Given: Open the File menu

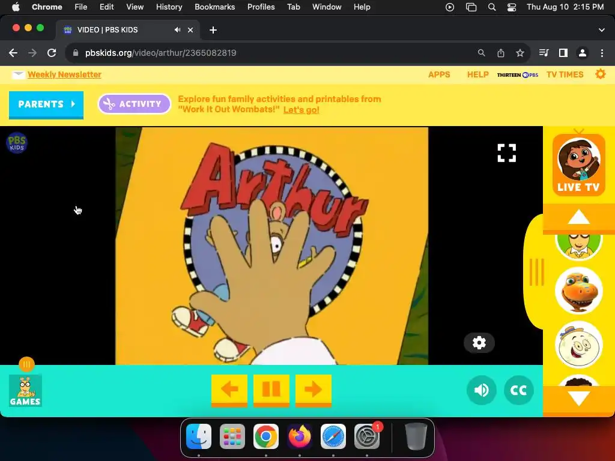Looking at the screenshot, I should [81, 7].
